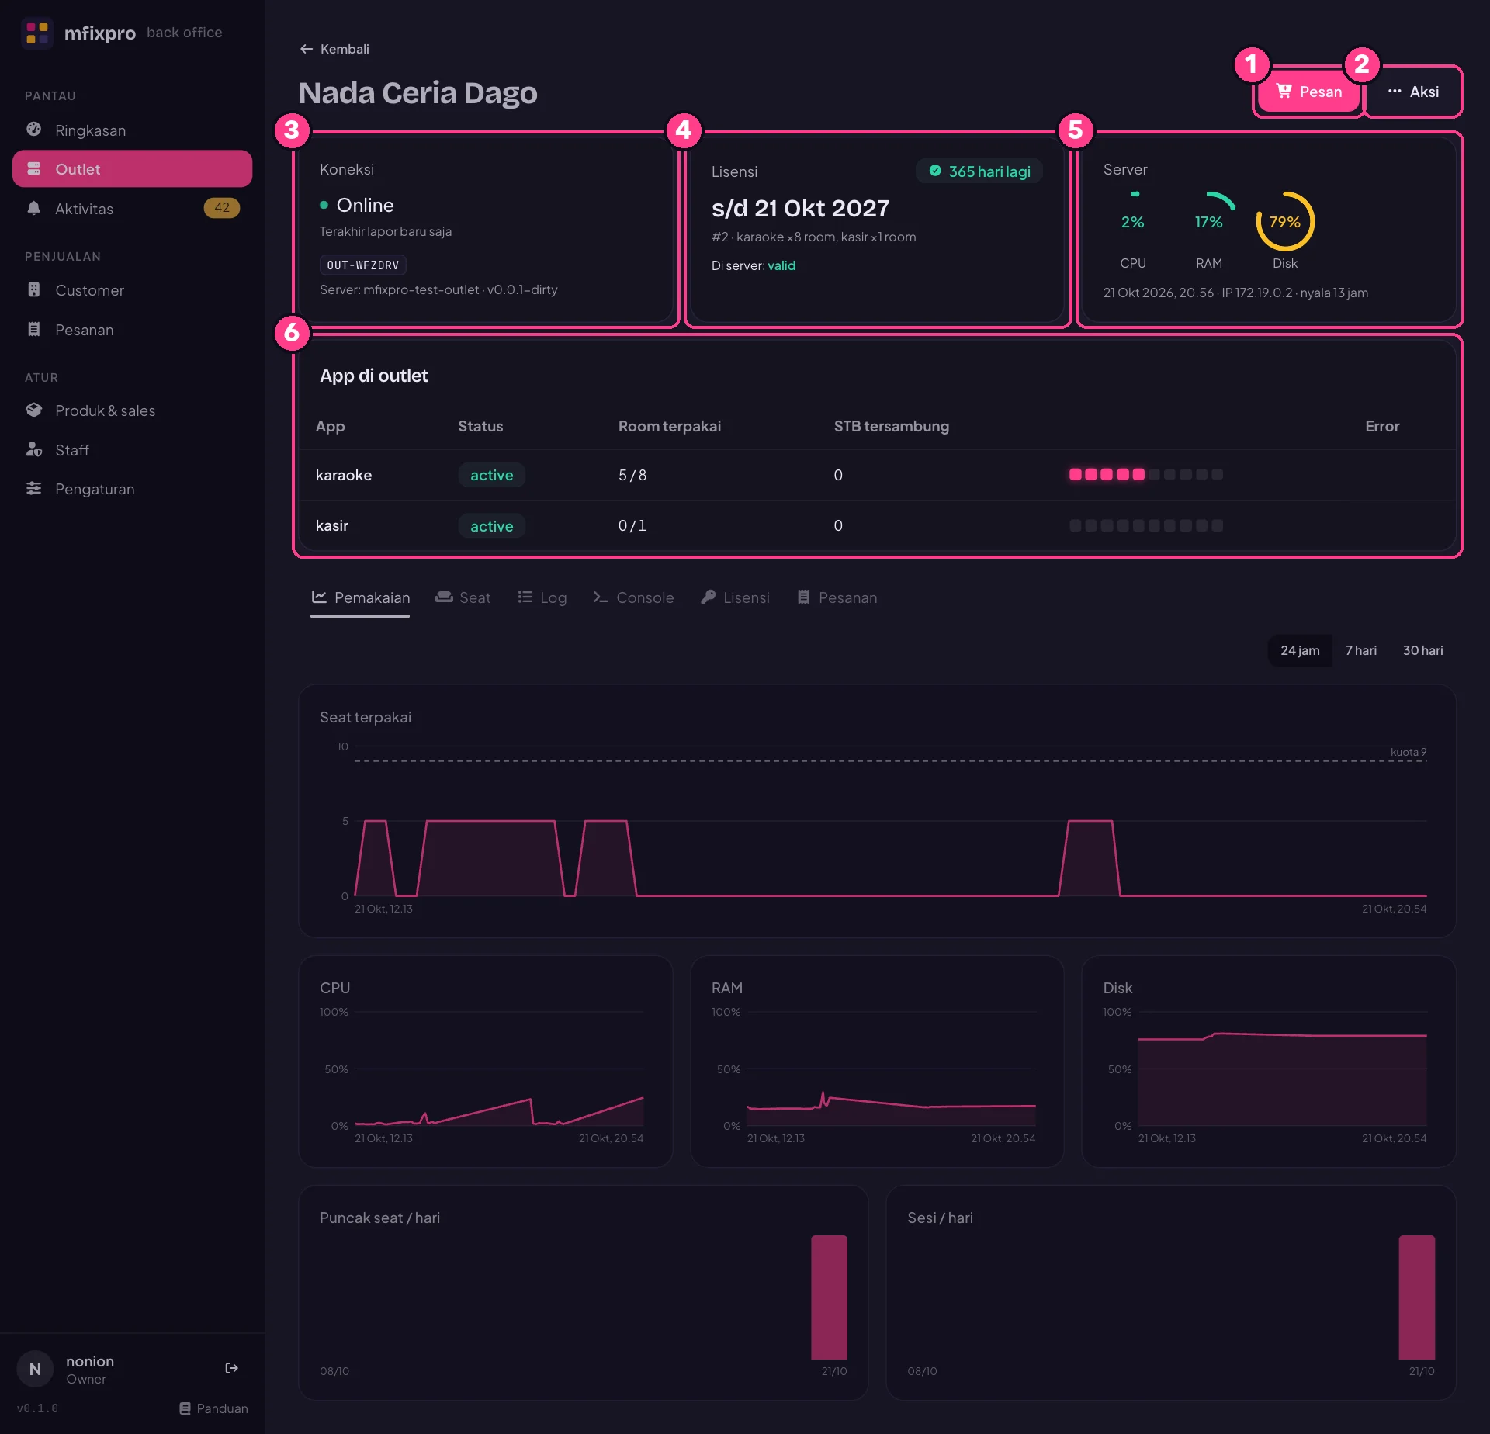Image resolution: width=1490 pixels, height=1434 pixels.
Task: Click the 365 hari lagi badge
Action: [x=980, y=171]
